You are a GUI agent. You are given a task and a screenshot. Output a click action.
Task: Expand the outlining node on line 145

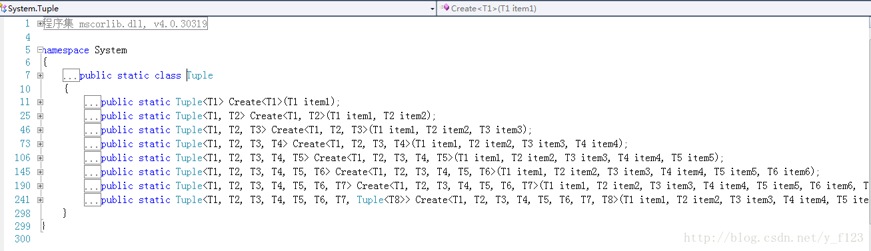click(x=41, y=172)
